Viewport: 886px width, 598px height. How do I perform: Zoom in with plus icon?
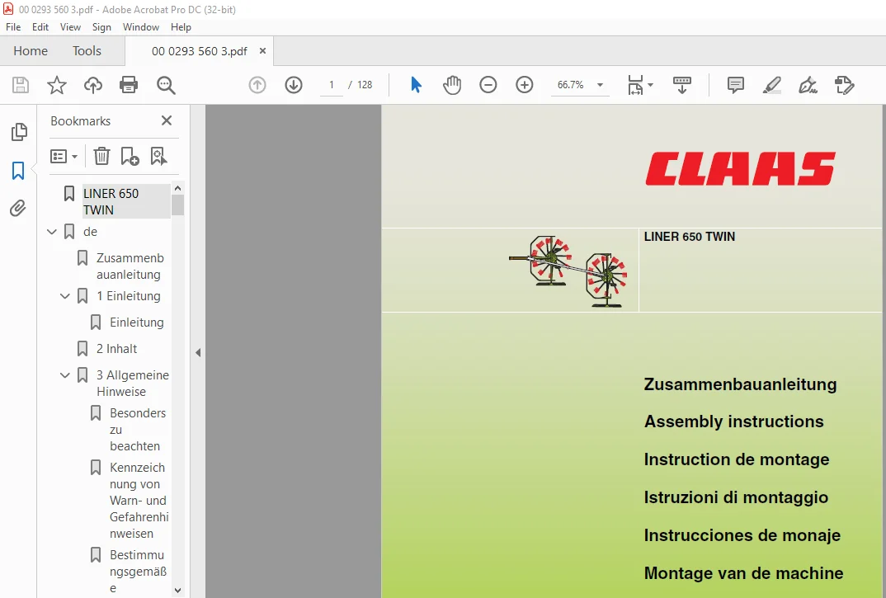click(525, 85)
